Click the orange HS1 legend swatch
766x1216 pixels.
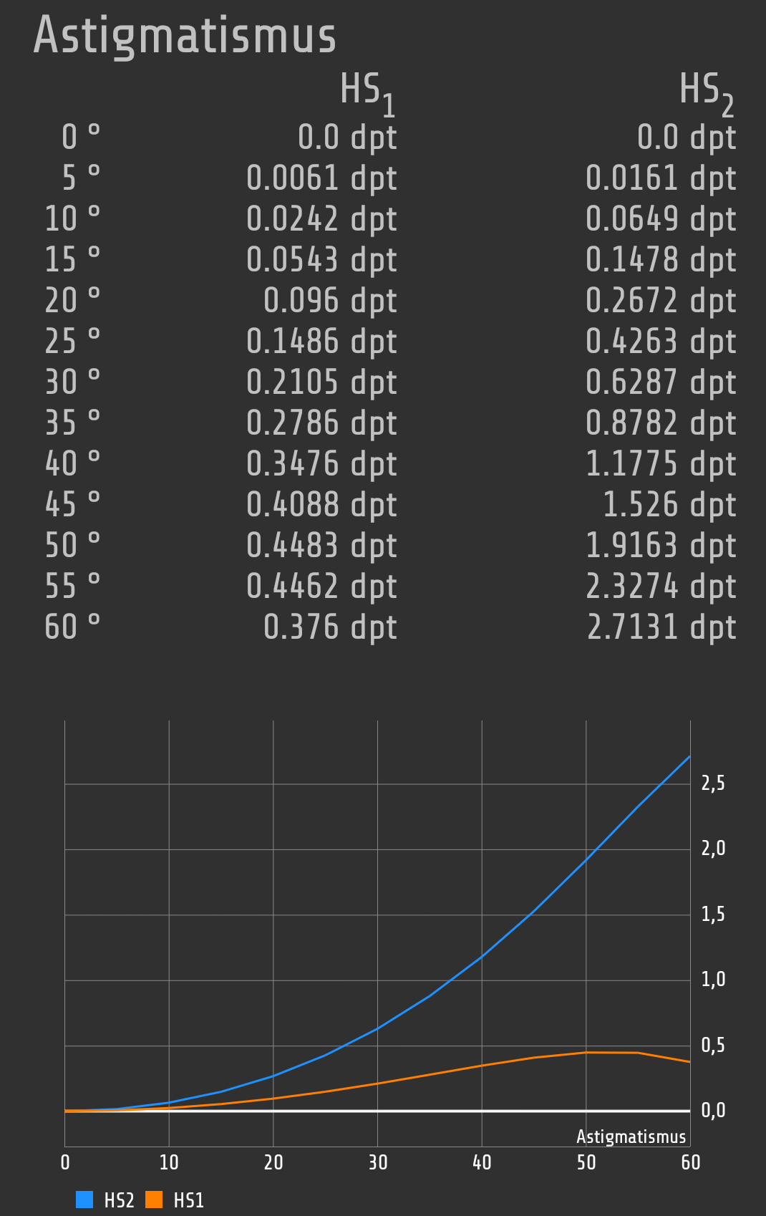point(154,1200)
